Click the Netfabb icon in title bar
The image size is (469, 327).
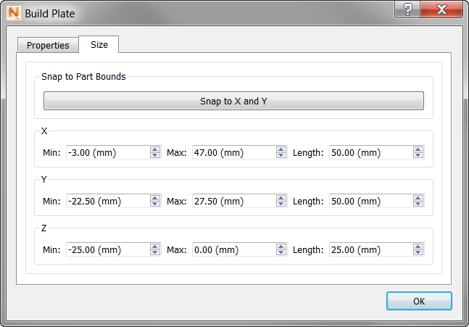coord(13,13)
